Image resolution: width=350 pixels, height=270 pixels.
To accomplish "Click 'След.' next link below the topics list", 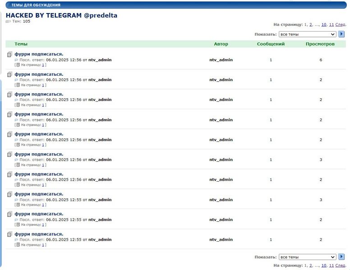I will point(341,265).
